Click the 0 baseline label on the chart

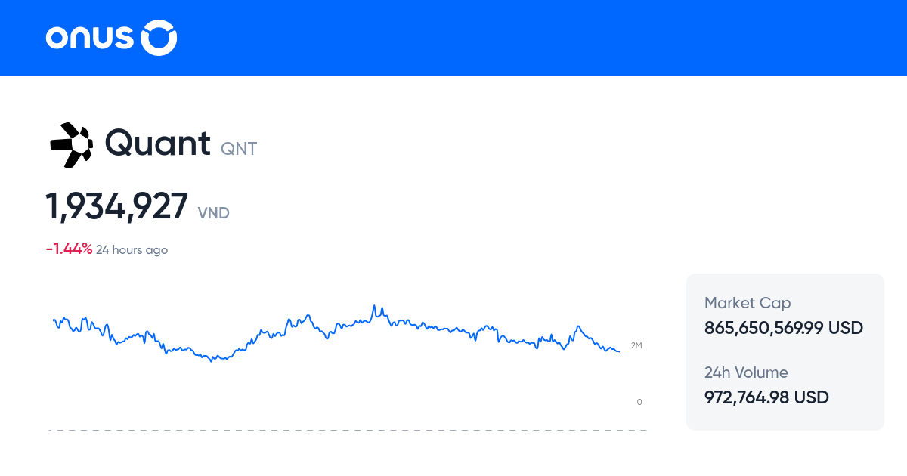click(639, 402)
